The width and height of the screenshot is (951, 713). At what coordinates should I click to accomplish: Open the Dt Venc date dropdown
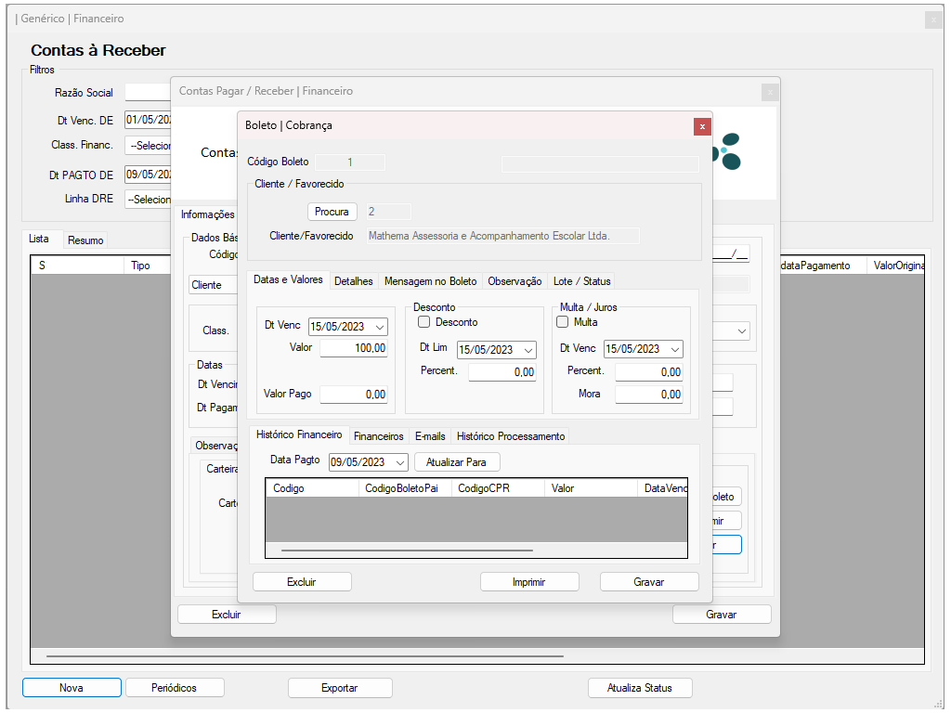point(379,327)
